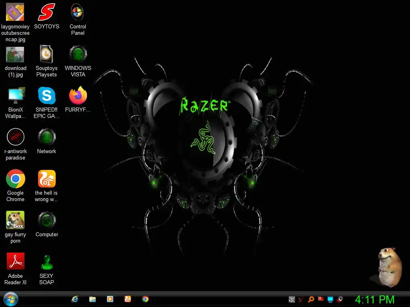Click the hamster desktop pet
This screenshot has width=410, height=307.
coord(389,267)
